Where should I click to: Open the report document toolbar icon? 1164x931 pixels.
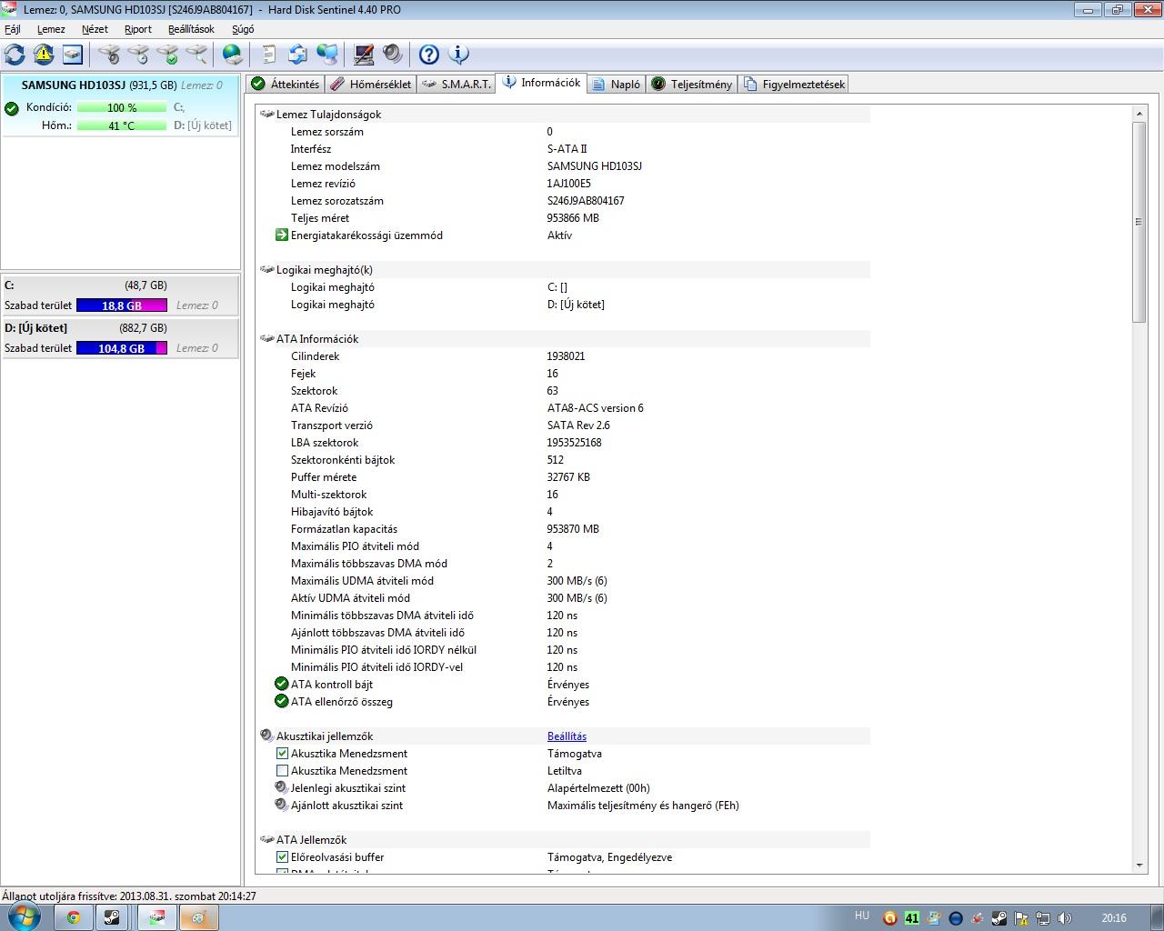pyautogui.click(x=268, y=55)
